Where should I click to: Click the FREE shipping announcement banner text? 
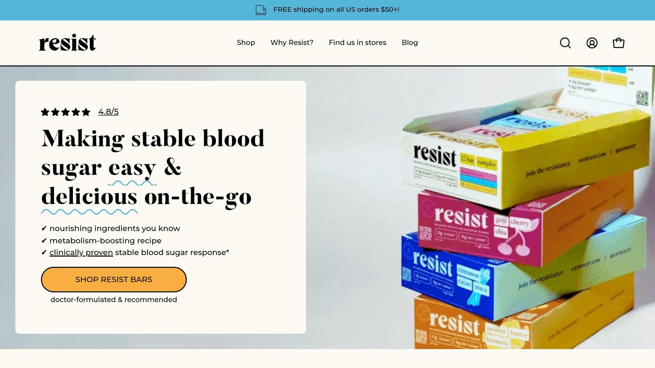pos(336,10)
